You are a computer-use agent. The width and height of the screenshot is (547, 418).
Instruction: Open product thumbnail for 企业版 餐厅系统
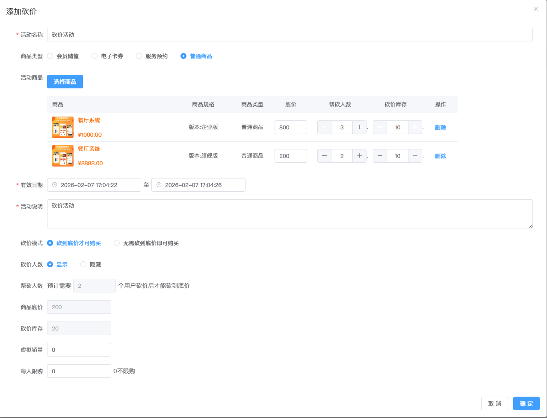point(63,127)
